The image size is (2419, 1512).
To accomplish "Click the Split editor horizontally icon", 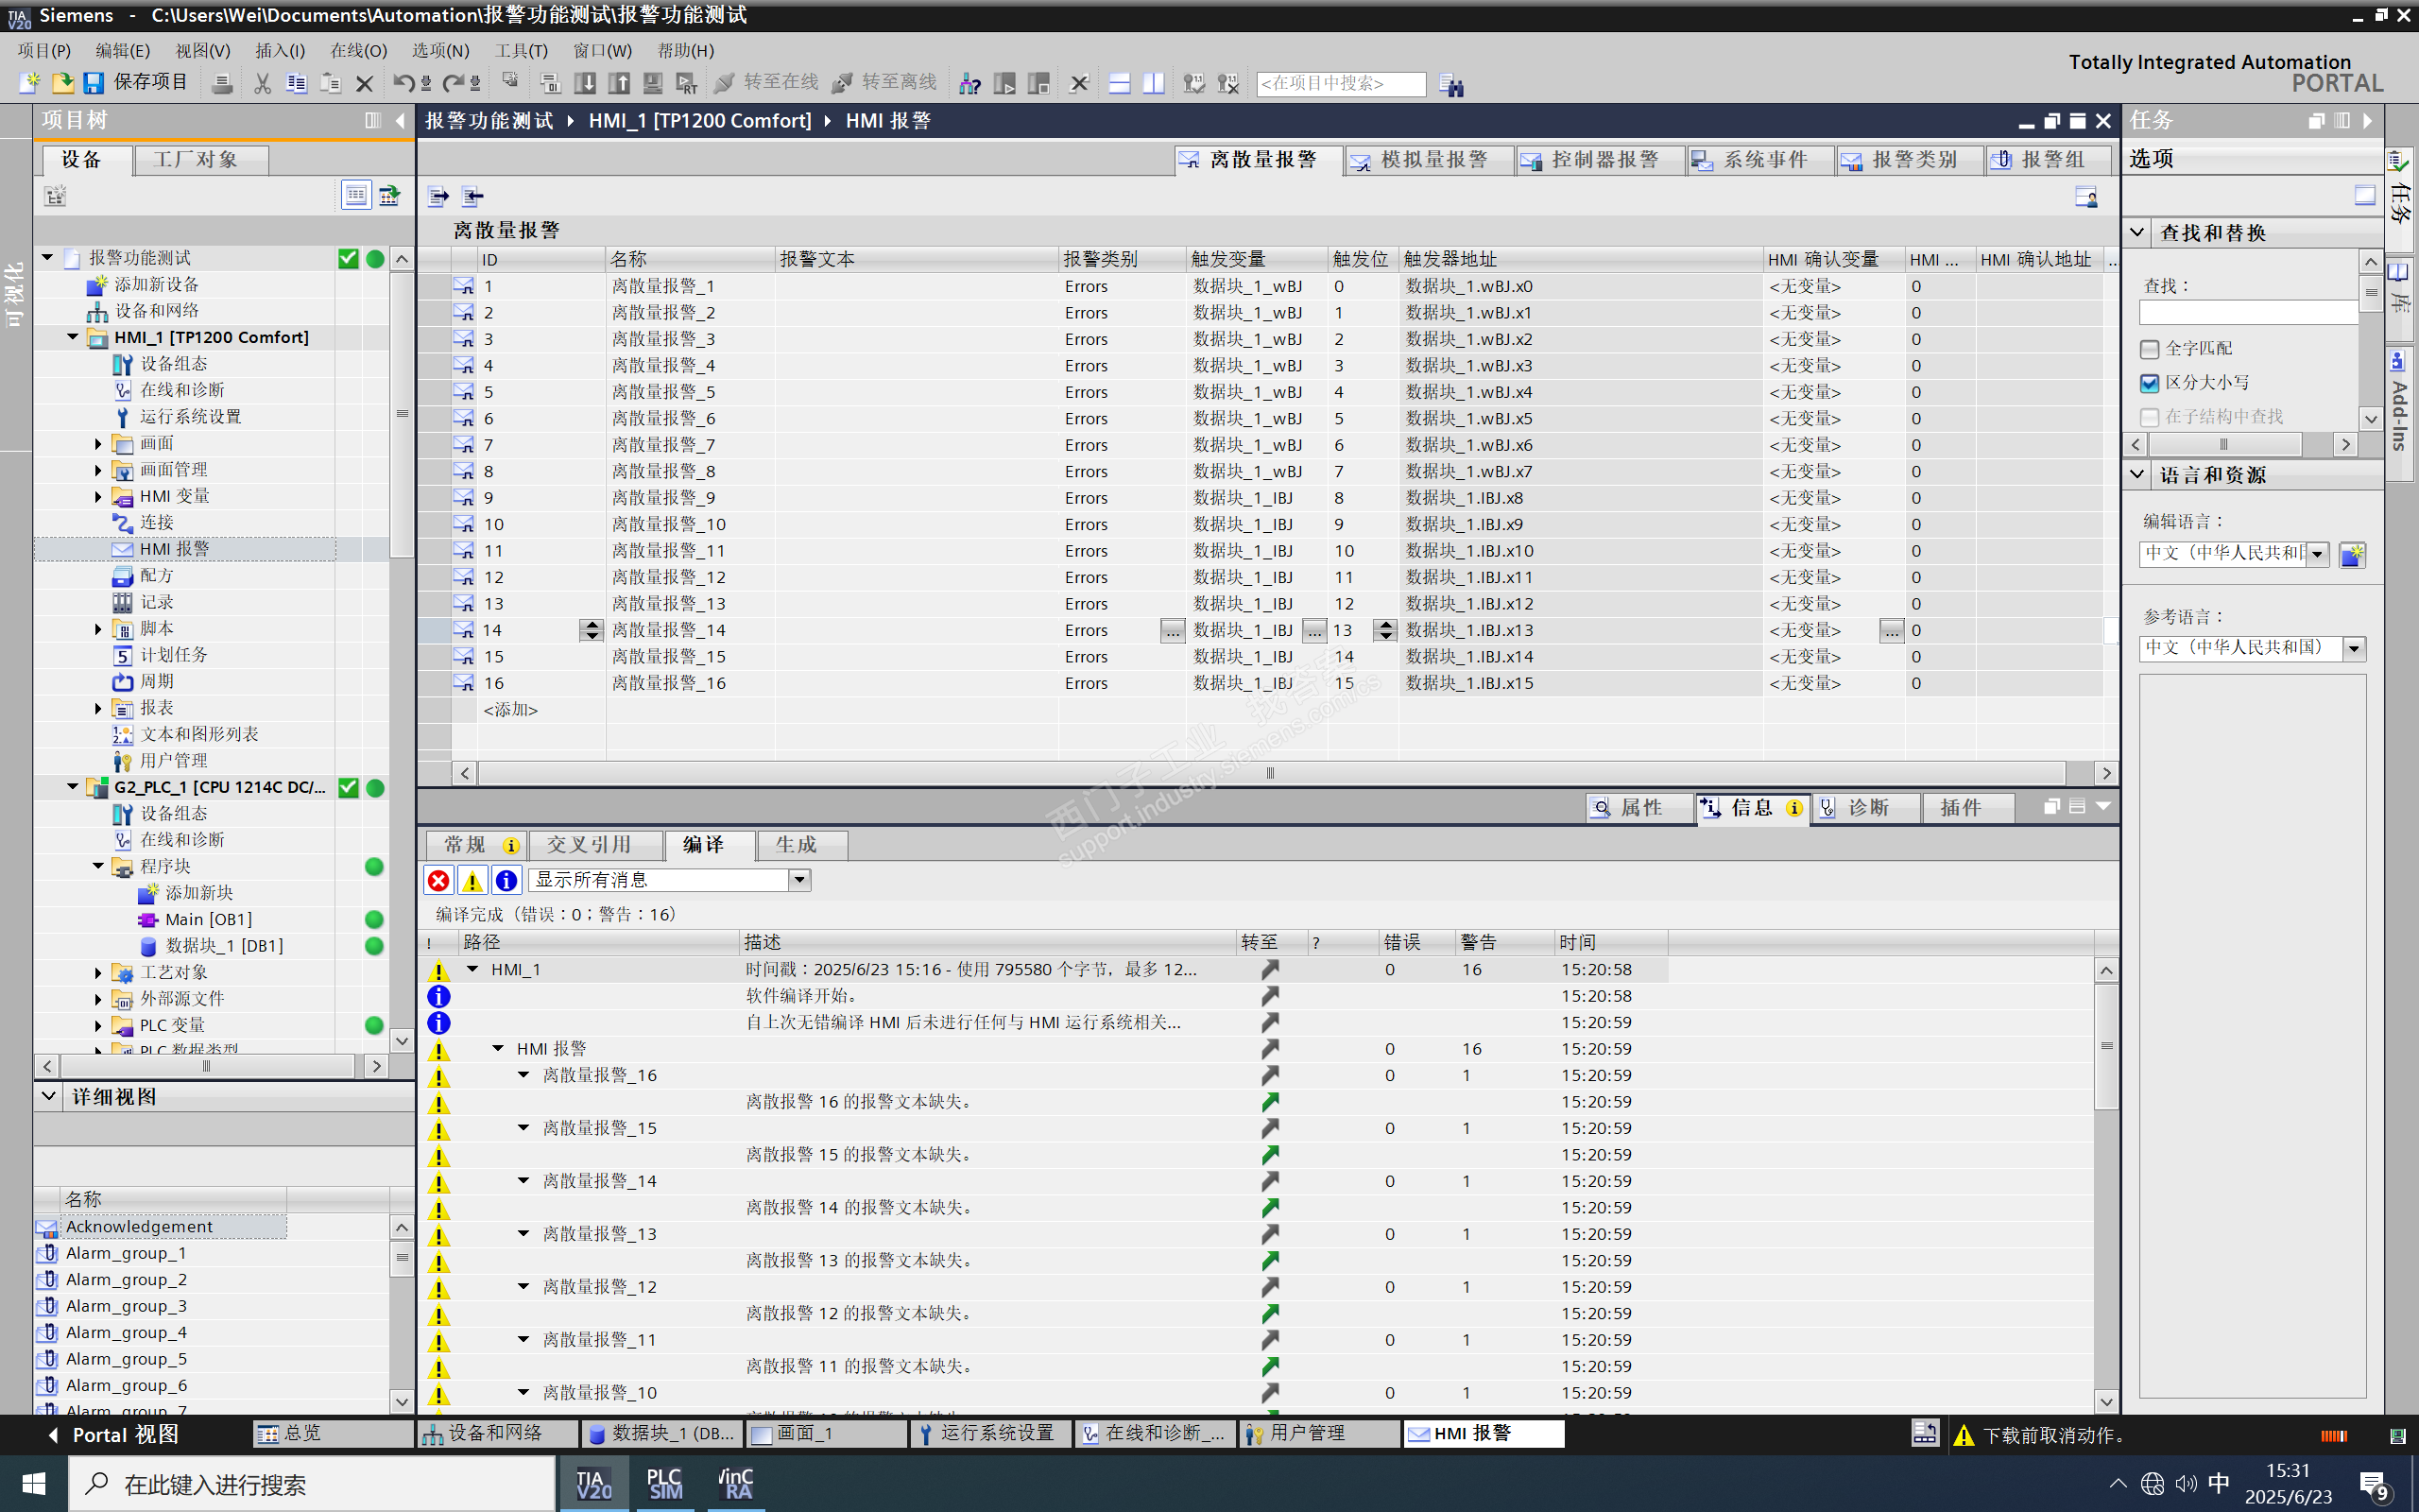I will 1120,83.
